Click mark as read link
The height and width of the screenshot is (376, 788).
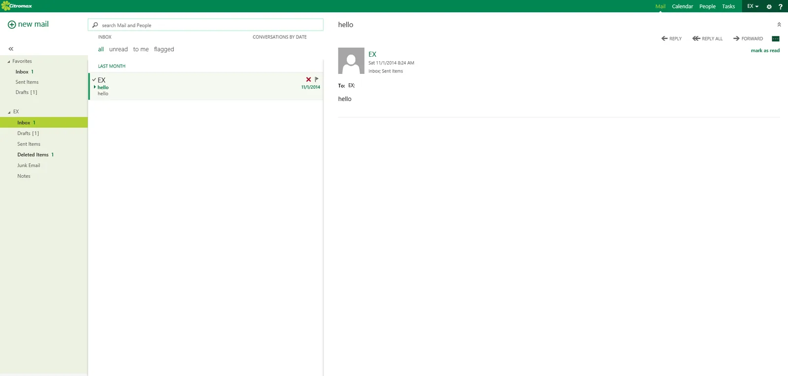765,50
